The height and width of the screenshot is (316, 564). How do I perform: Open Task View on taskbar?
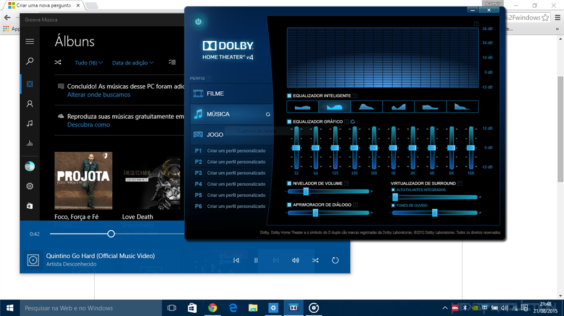(172, 308)
